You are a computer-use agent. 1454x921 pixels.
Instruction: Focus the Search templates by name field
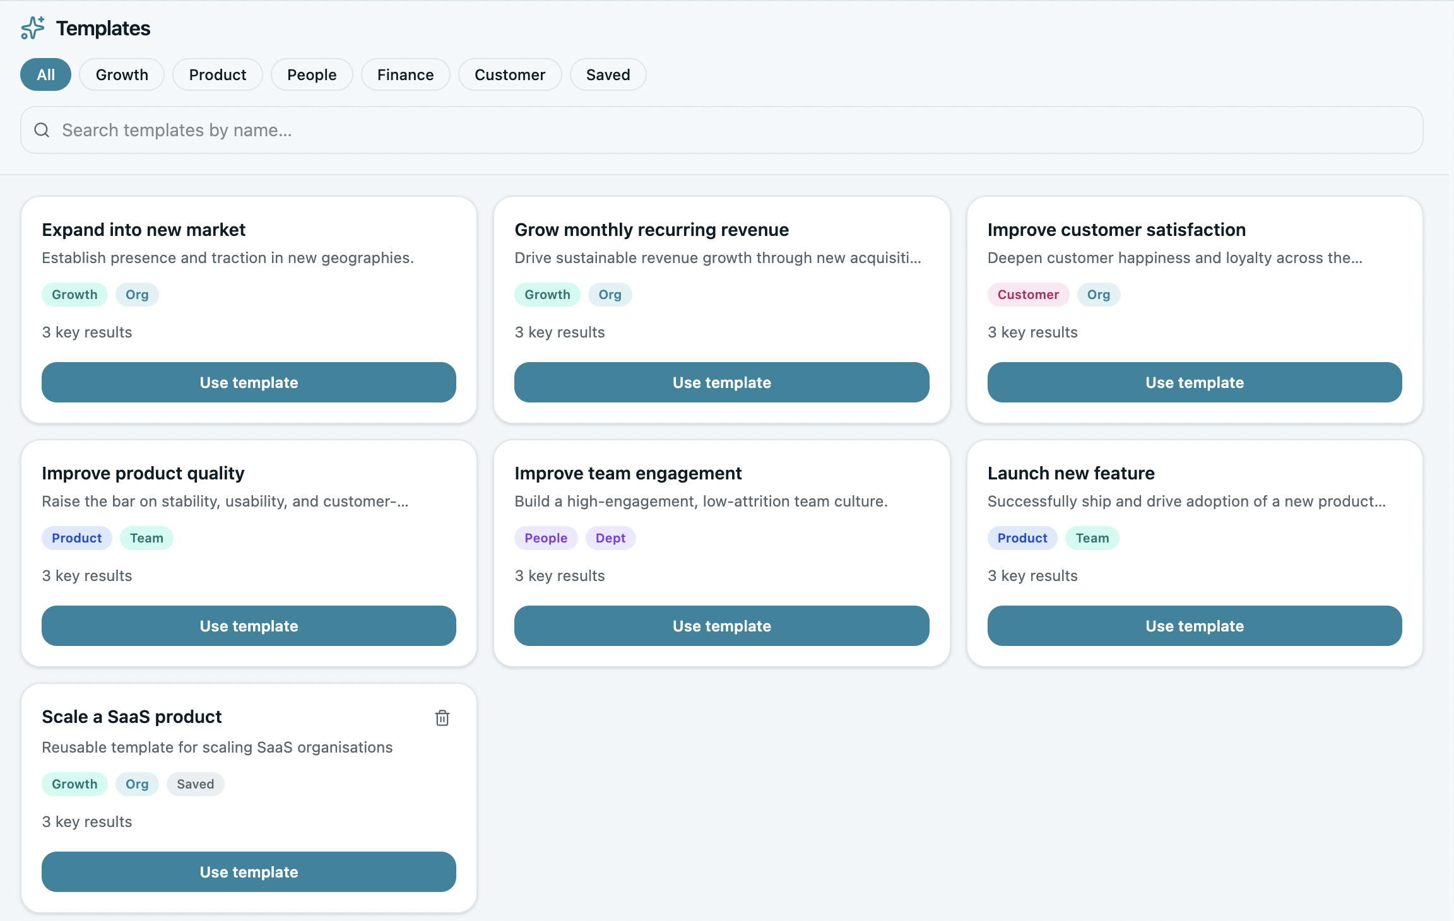(x=721, y=130)
